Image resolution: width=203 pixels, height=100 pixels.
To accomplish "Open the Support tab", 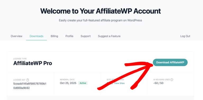I will (85, 36).
